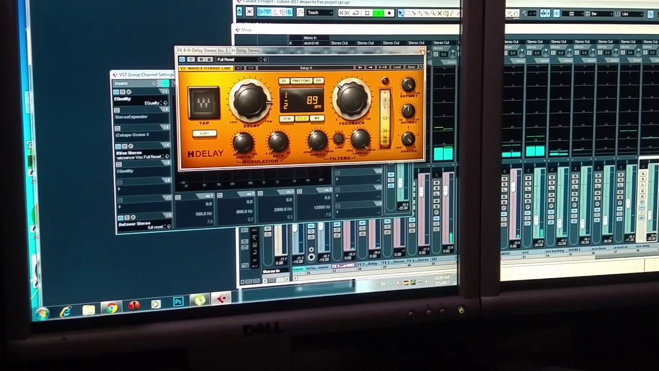Select the Split scissors tool

tap(414, 13)
